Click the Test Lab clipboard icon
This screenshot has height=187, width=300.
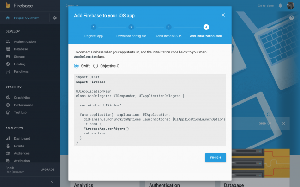coord(8,112)
